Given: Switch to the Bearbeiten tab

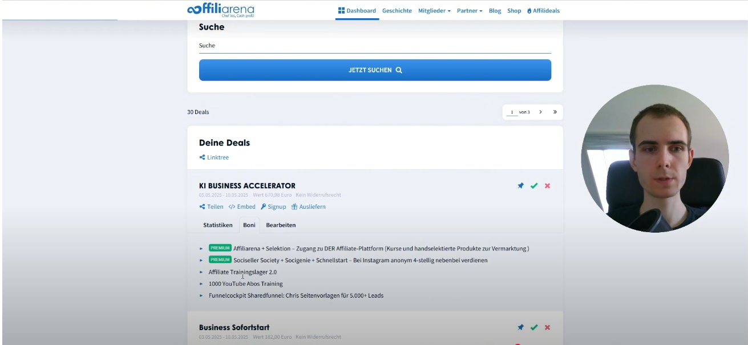Looking at the screenshot, I should click(x=281, y=225).
